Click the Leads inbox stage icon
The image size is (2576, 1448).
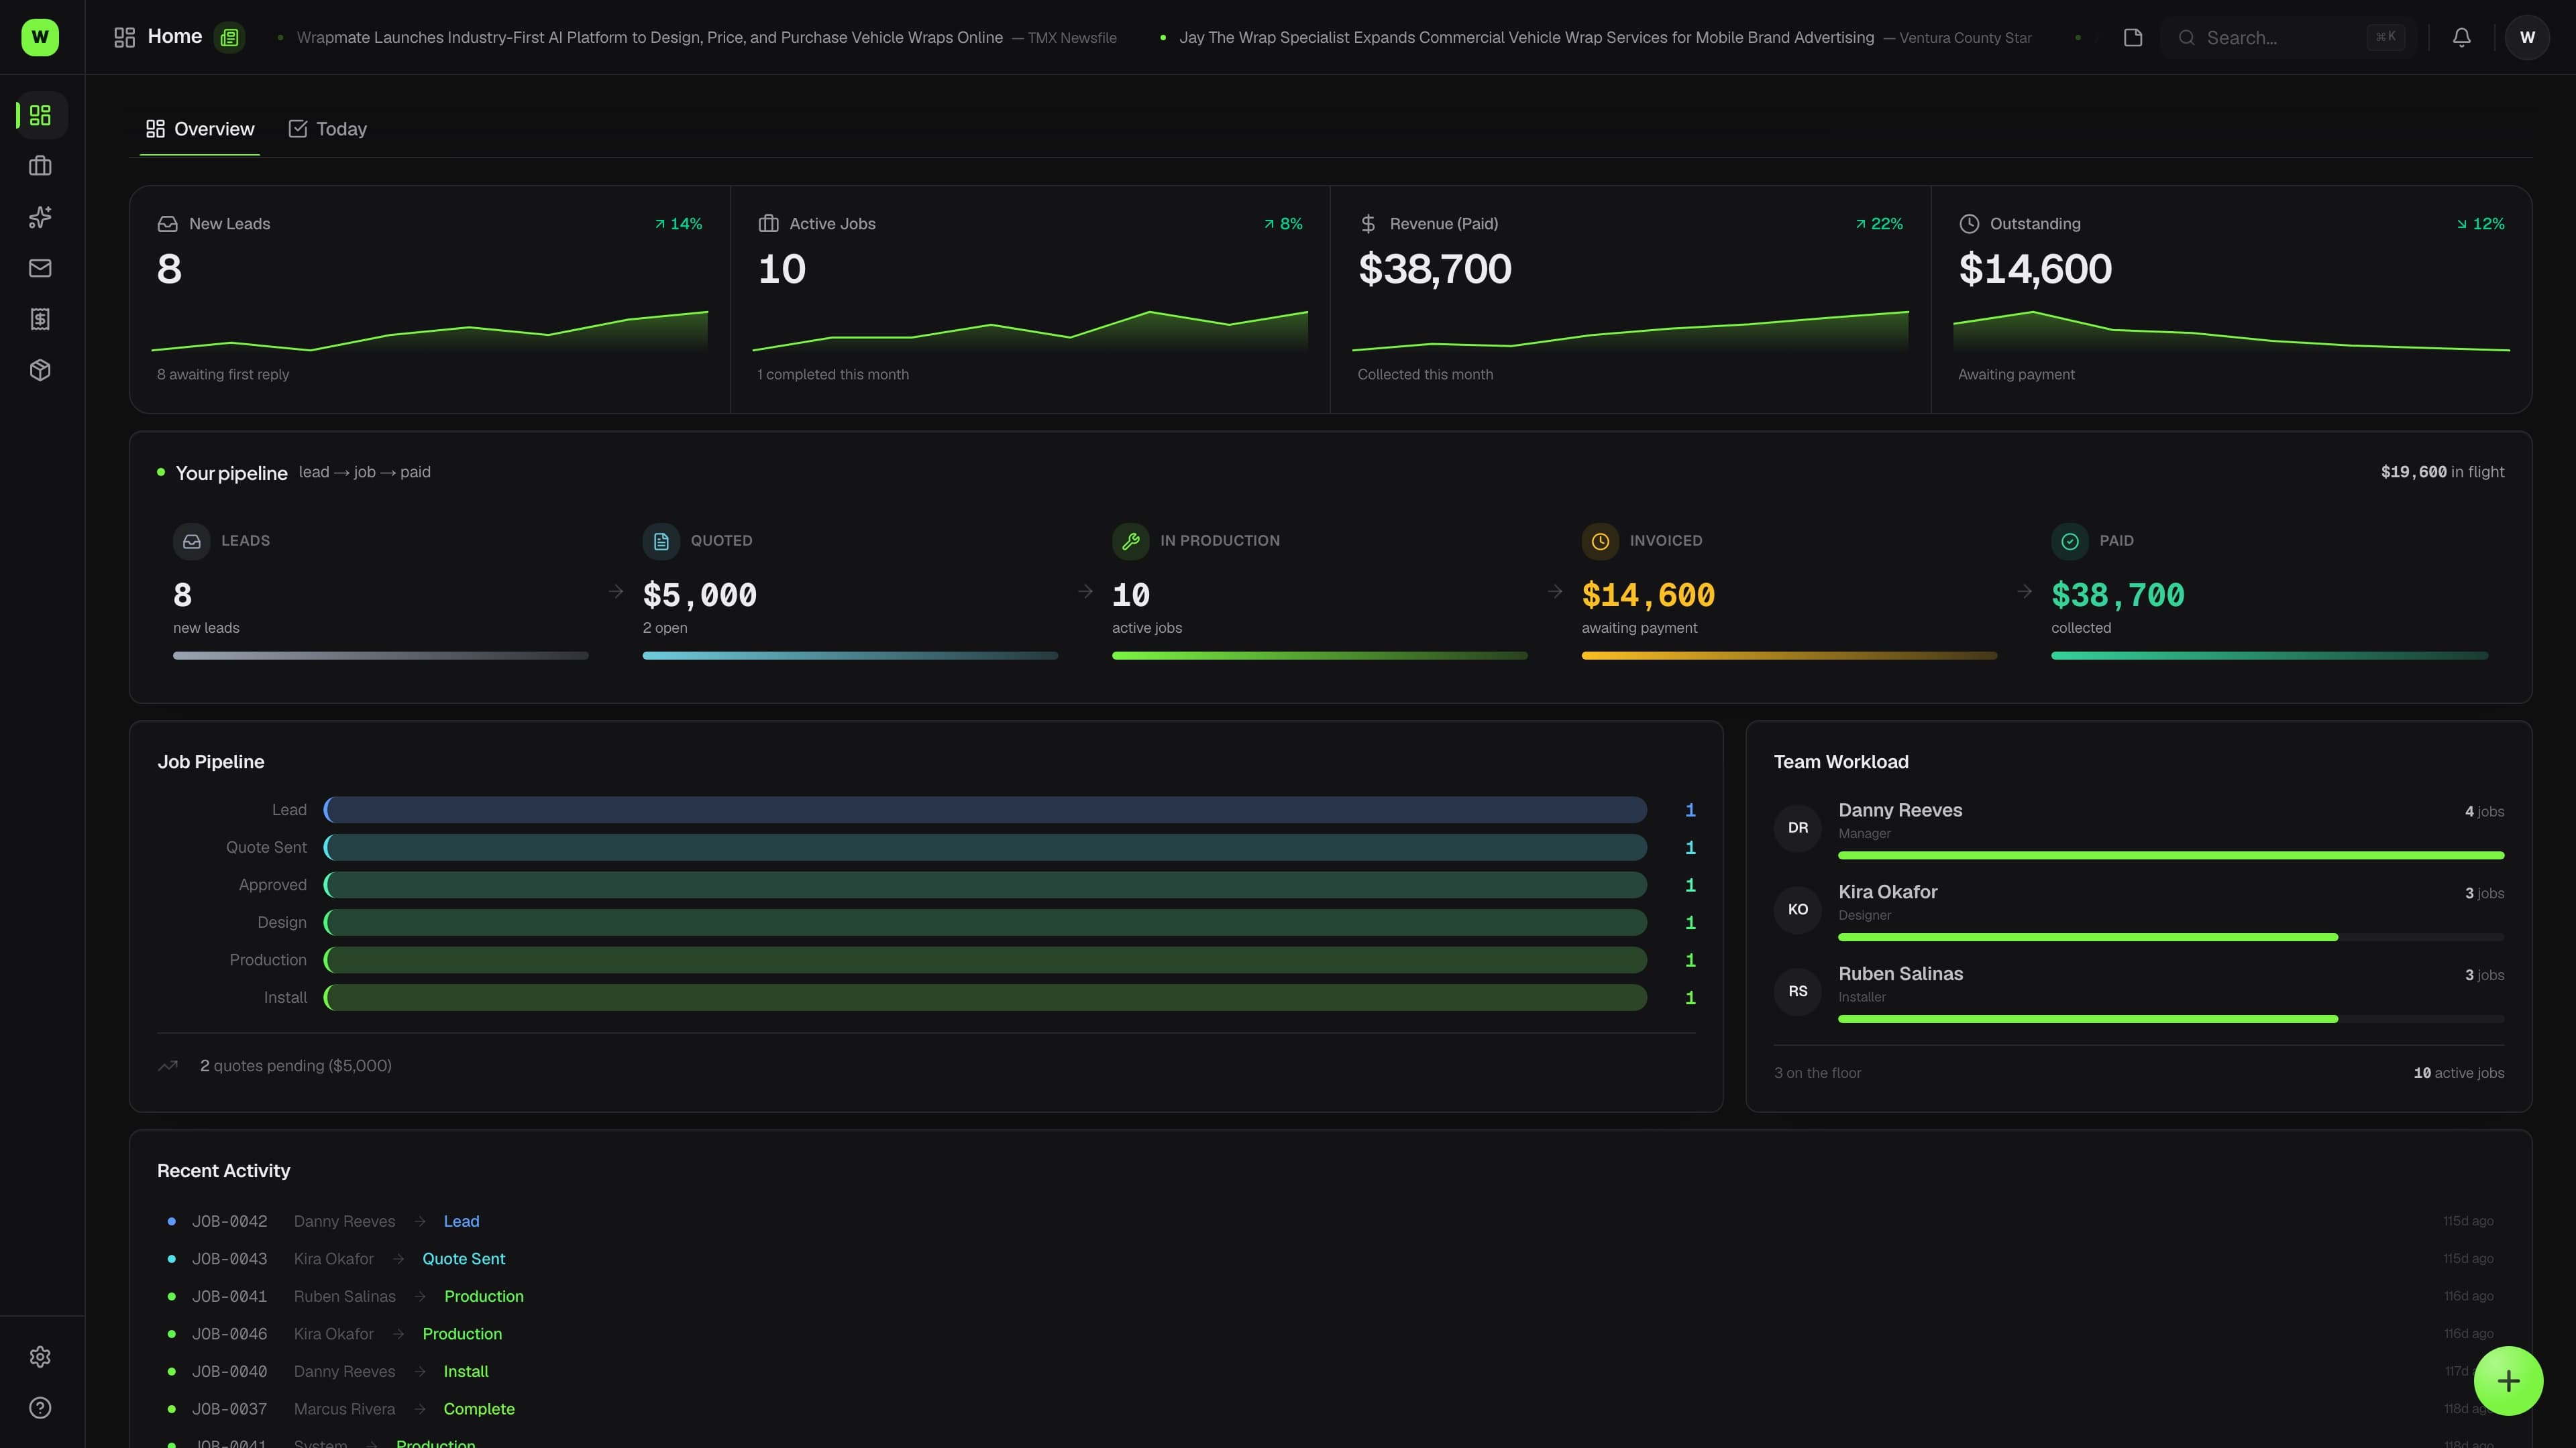point(192,540)
